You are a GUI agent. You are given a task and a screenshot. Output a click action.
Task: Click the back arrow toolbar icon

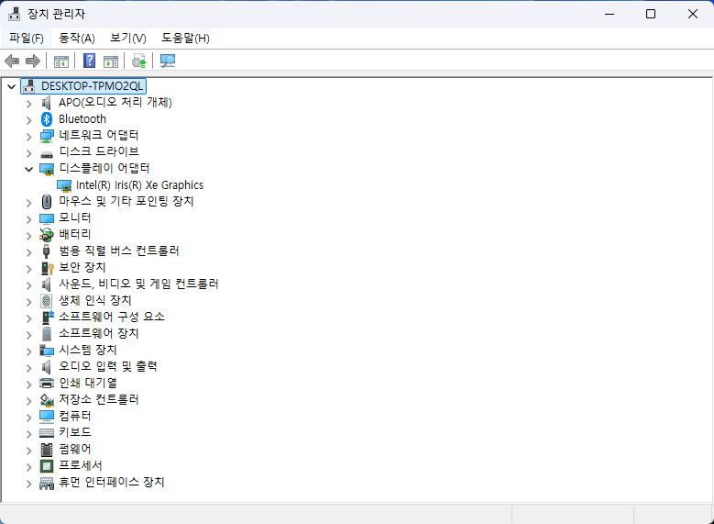pos(12,61)
